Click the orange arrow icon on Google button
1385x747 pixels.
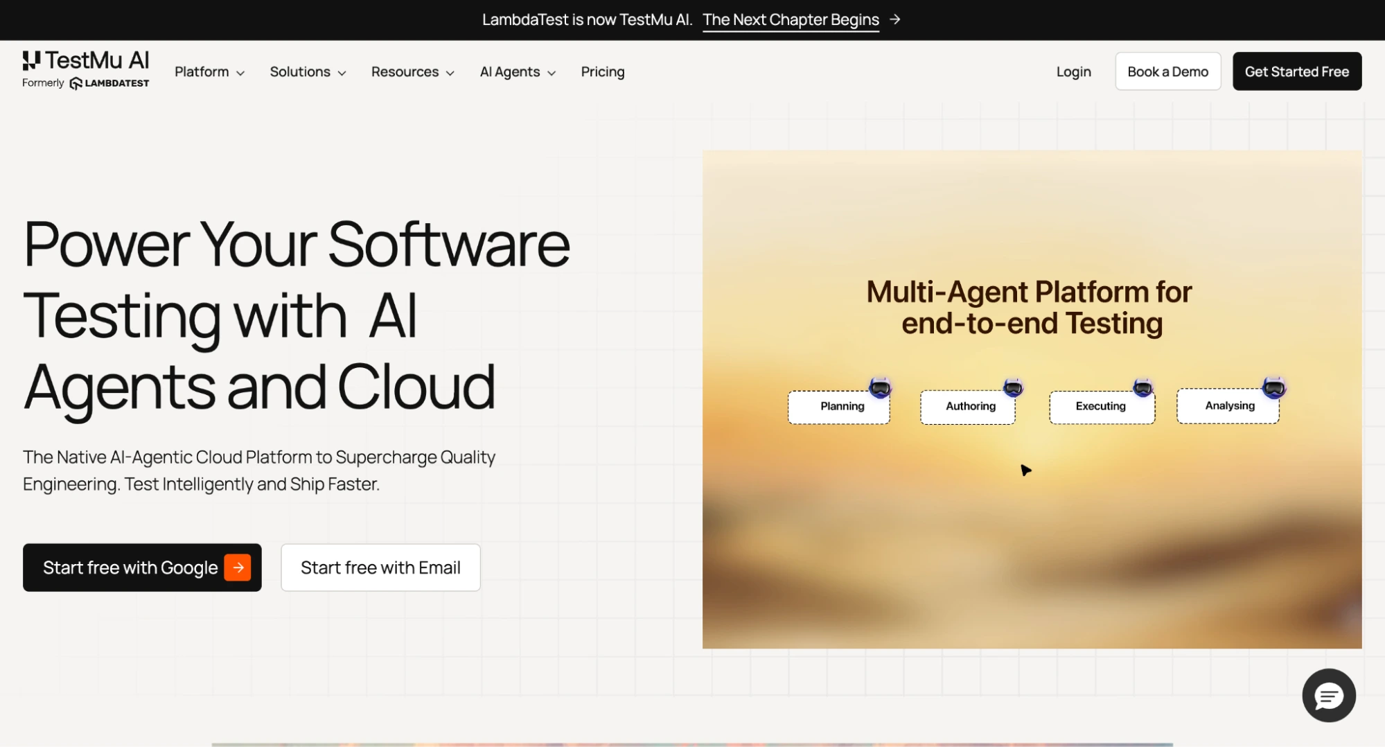pos(238,568)
